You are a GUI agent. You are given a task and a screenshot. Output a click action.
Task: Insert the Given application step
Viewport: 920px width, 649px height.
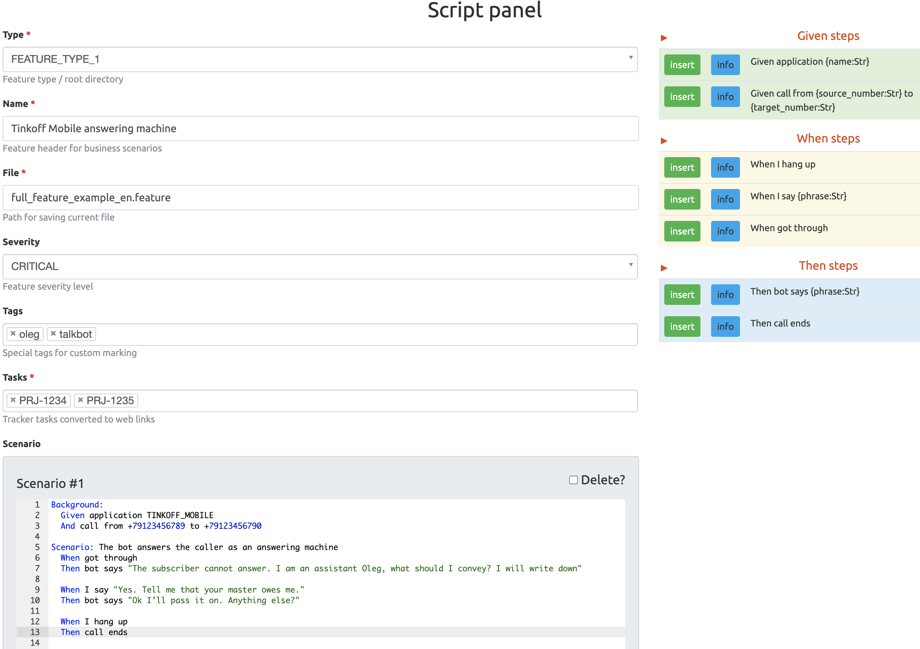(682, 64)
